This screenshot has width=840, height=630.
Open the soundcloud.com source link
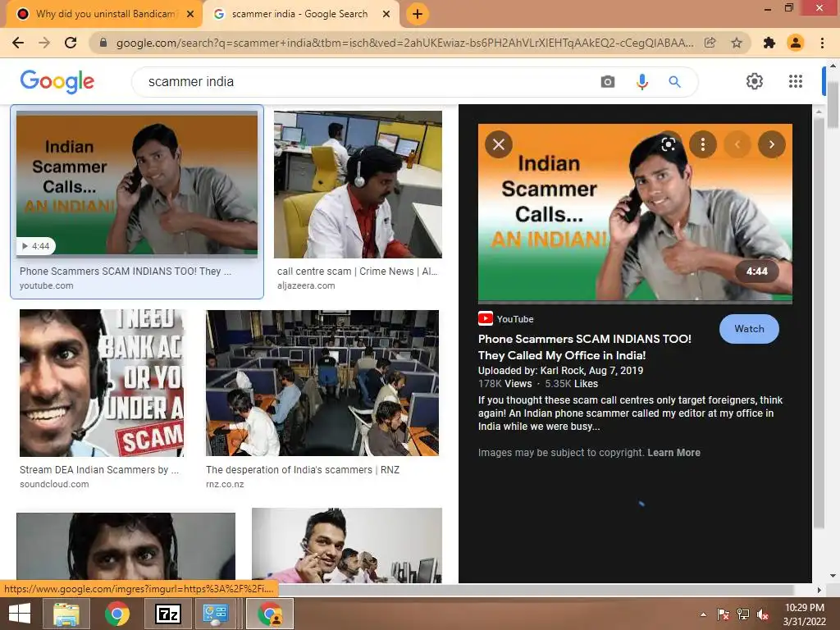[x=54, y=484]
